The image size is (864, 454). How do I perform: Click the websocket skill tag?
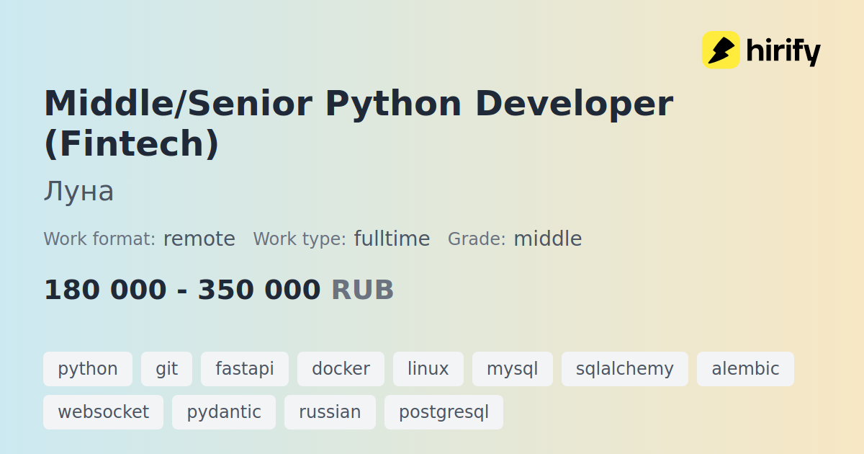[x=103, y=412]
